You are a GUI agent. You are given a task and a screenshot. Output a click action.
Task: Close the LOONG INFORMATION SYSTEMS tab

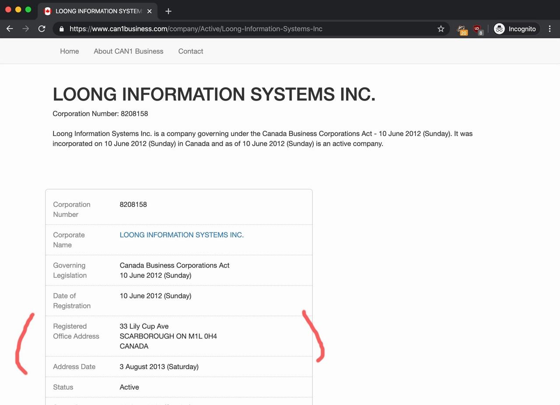pos(149,11)
